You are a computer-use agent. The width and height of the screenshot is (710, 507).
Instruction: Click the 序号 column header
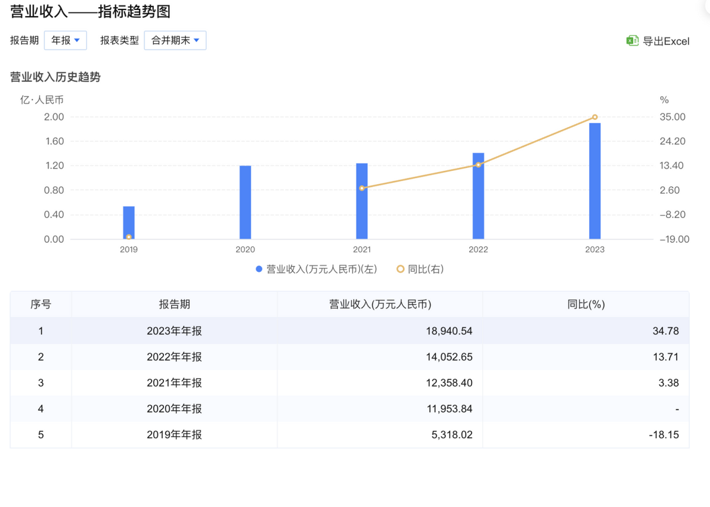click(41, 304)
